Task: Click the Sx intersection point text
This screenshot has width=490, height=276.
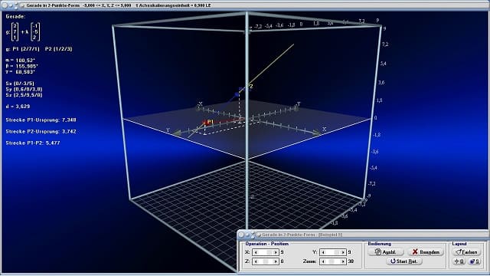Action: coord(20,84)
